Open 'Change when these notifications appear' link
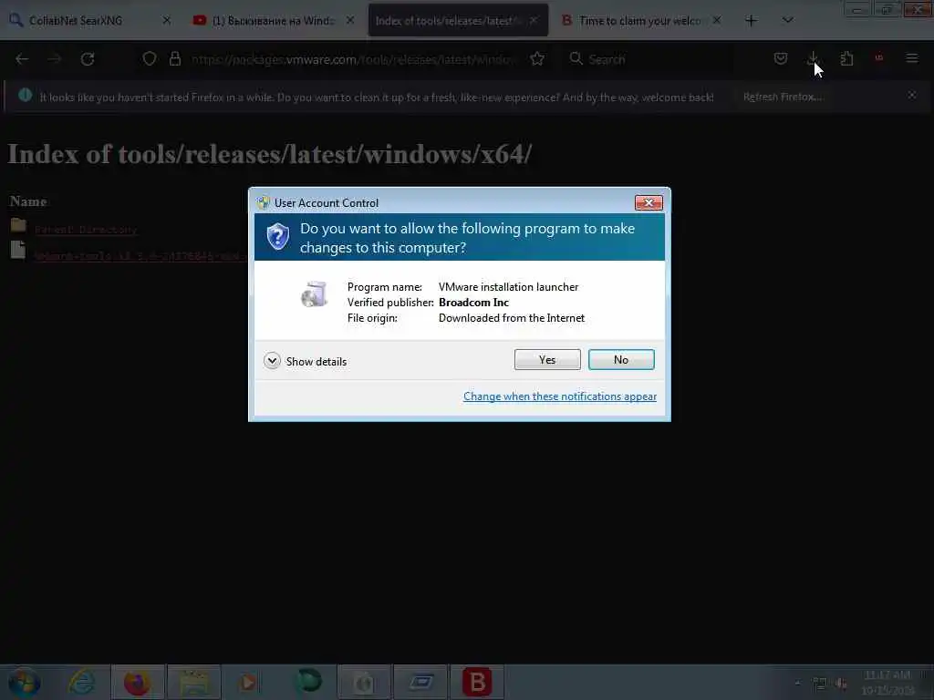Image resolution: width=934 pixels, height=700 pixels. (559, 396)
